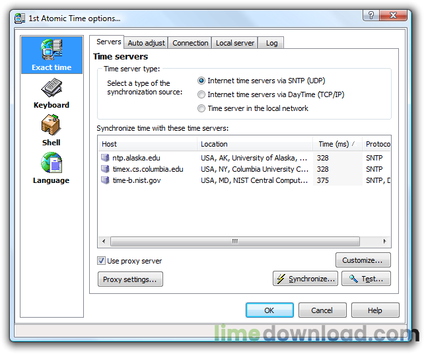This screenshot has height=354, width=424.
Task: Open the Shell settings category
Action: tap(51, 131)
